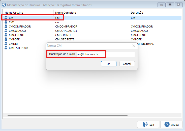The width and height of the screenshot is (185, 131).
Task: Click the RESERVAS description text
Action: point(147,44)
